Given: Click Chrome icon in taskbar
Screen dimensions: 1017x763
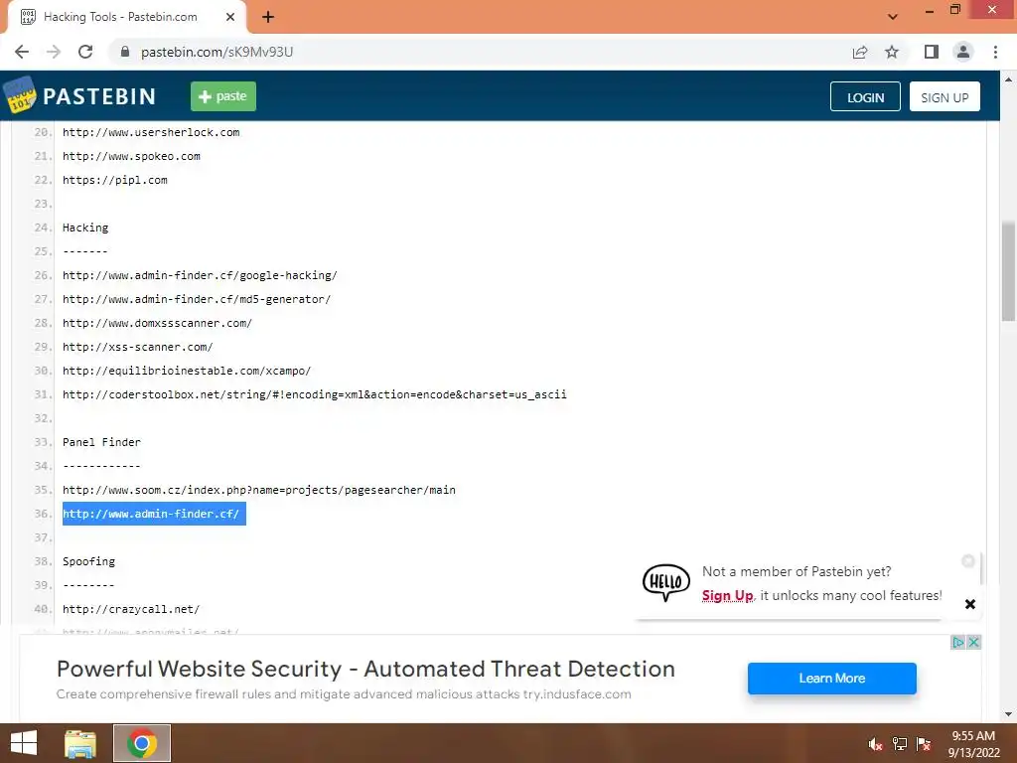Looking at the screenshot, I should tap(142, 743).
